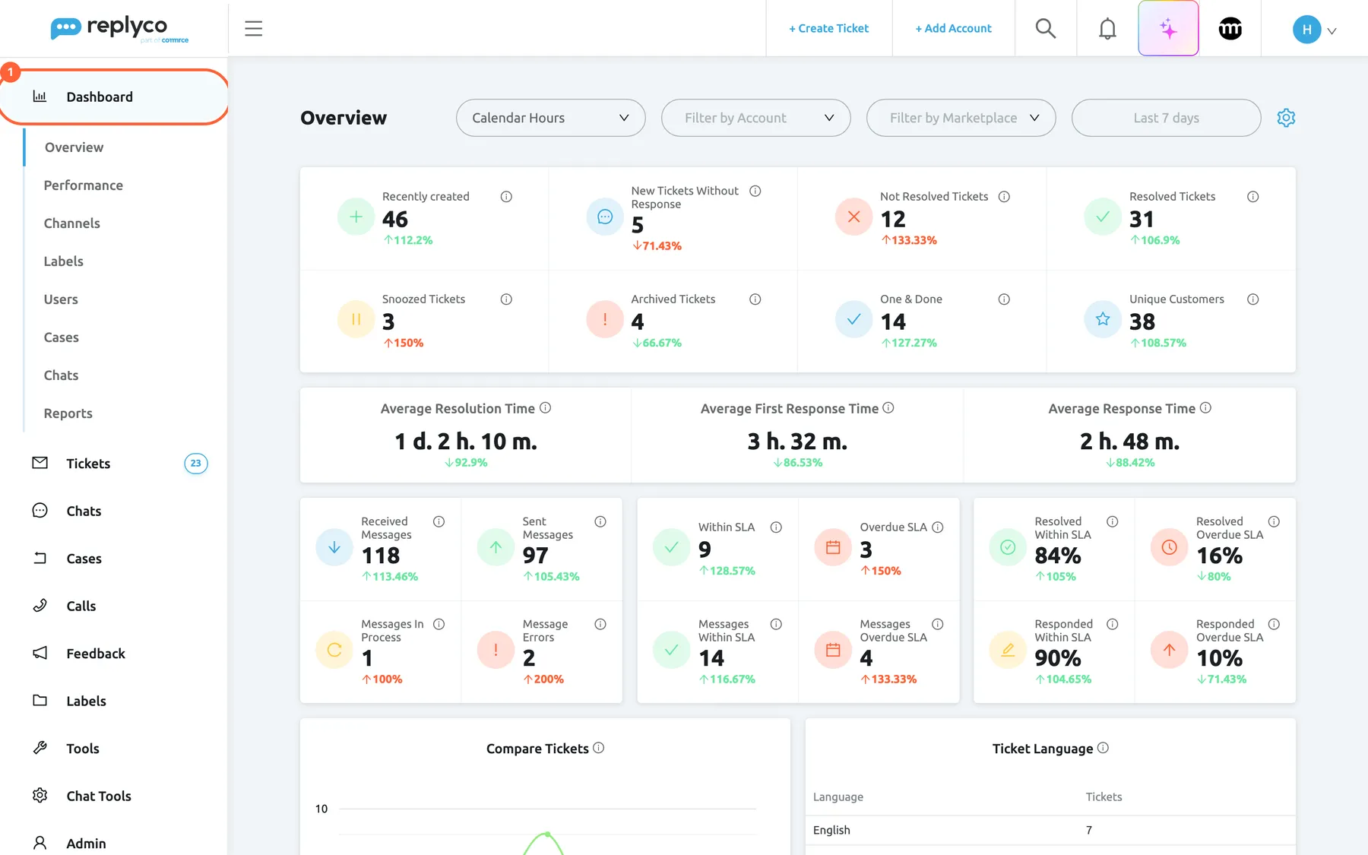This screenshot has height=855, width=1368.
Task: Show info for Not Resolved Tickets
Action: [1004, 197]
